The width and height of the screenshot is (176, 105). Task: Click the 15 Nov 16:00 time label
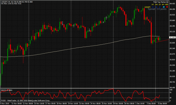coord(39,104)
